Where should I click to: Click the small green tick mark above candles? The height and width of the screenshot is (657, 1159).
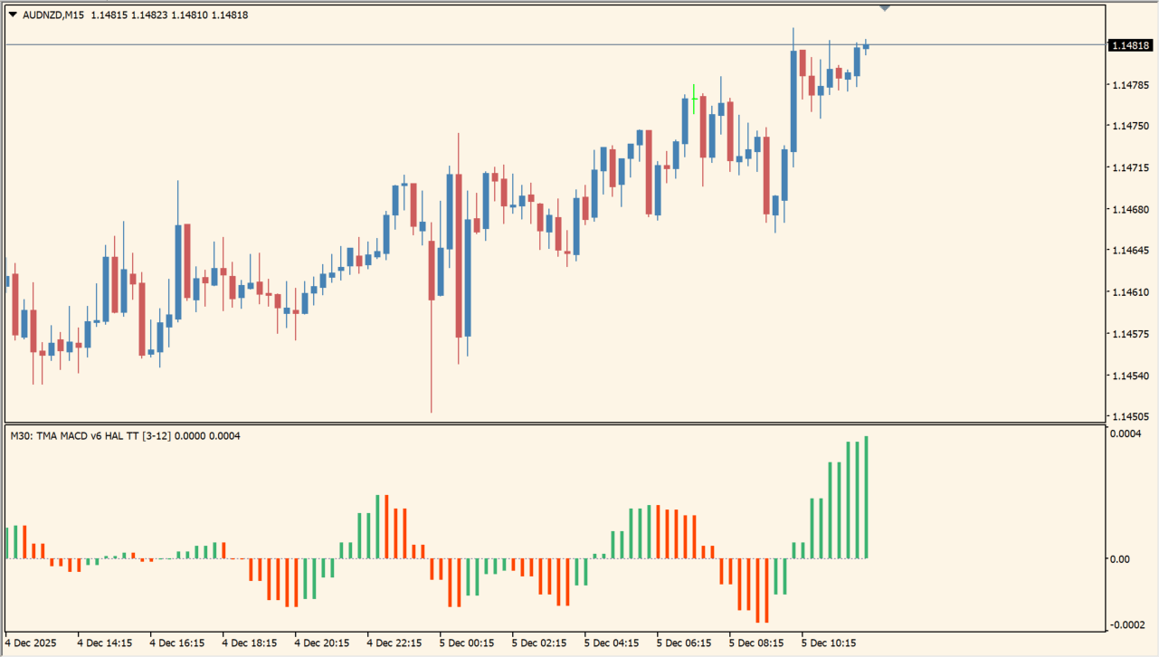[x=694, y=99]
